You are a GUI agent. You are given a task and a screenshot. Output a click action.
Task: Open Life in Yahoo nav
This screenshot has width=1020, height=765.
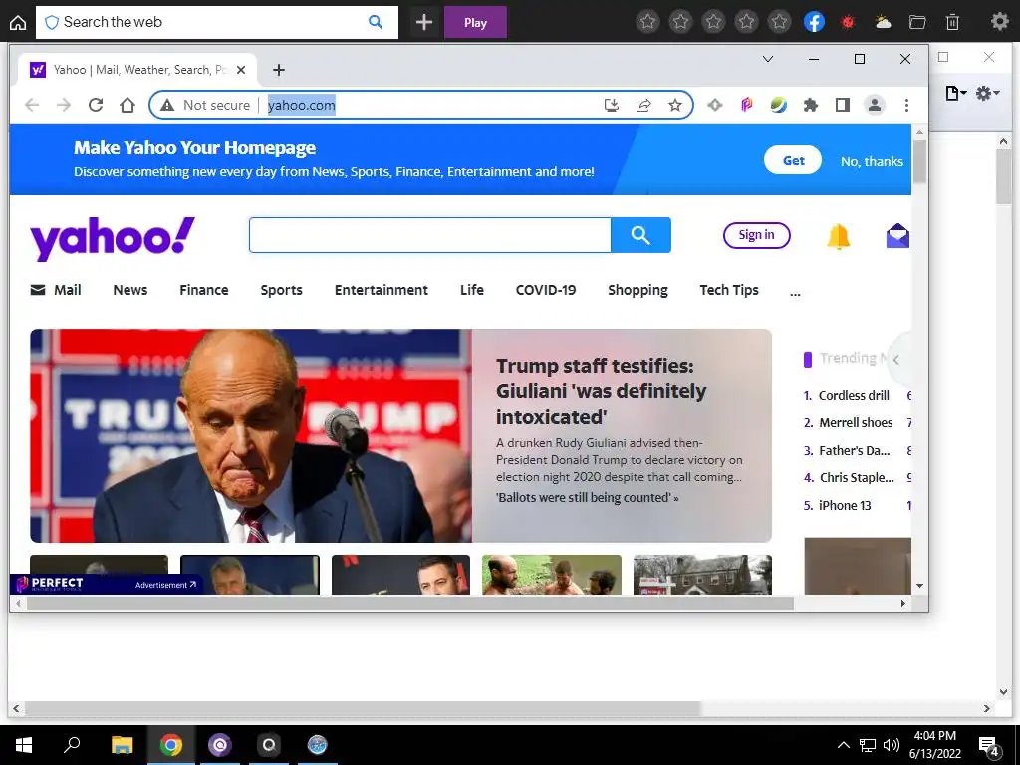(x=472, y=290)
